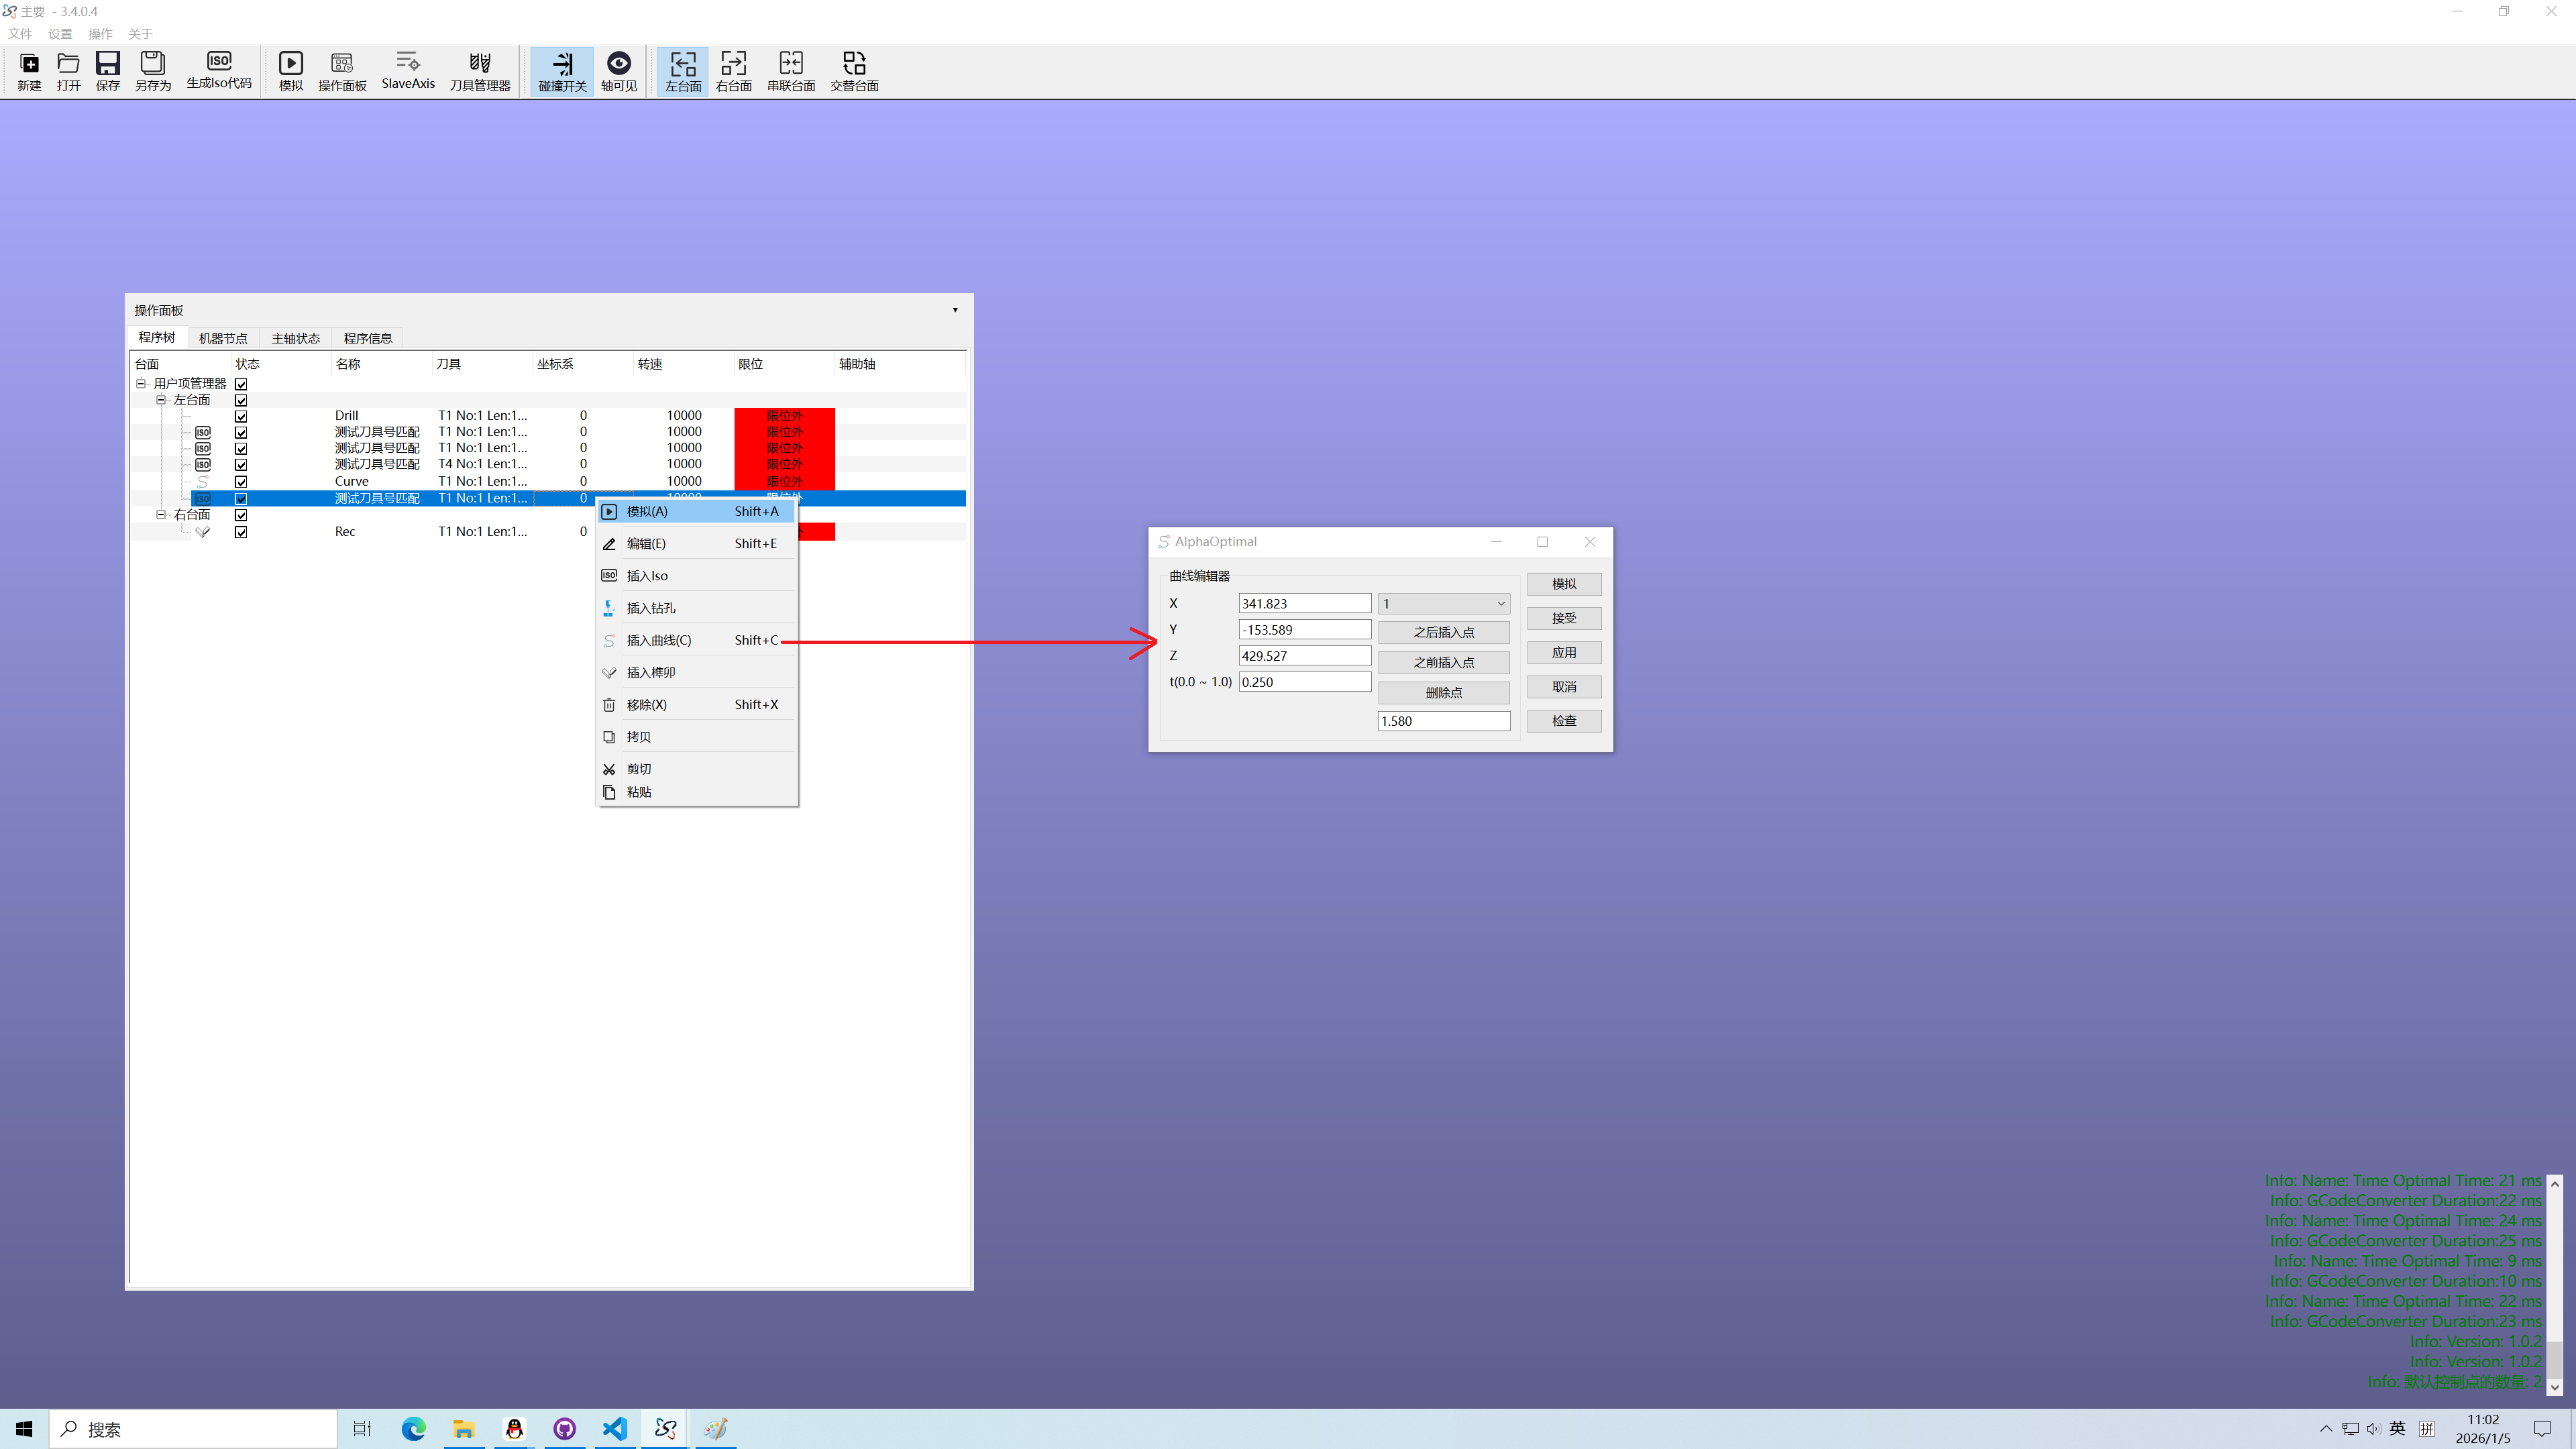Open the point index dropdown showing 1

coord(1443,604)
